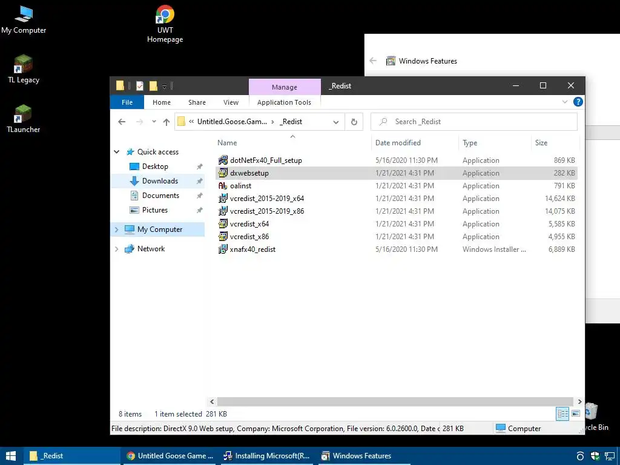
Task: Refresh the _Redist folder view
Action: 354,122
